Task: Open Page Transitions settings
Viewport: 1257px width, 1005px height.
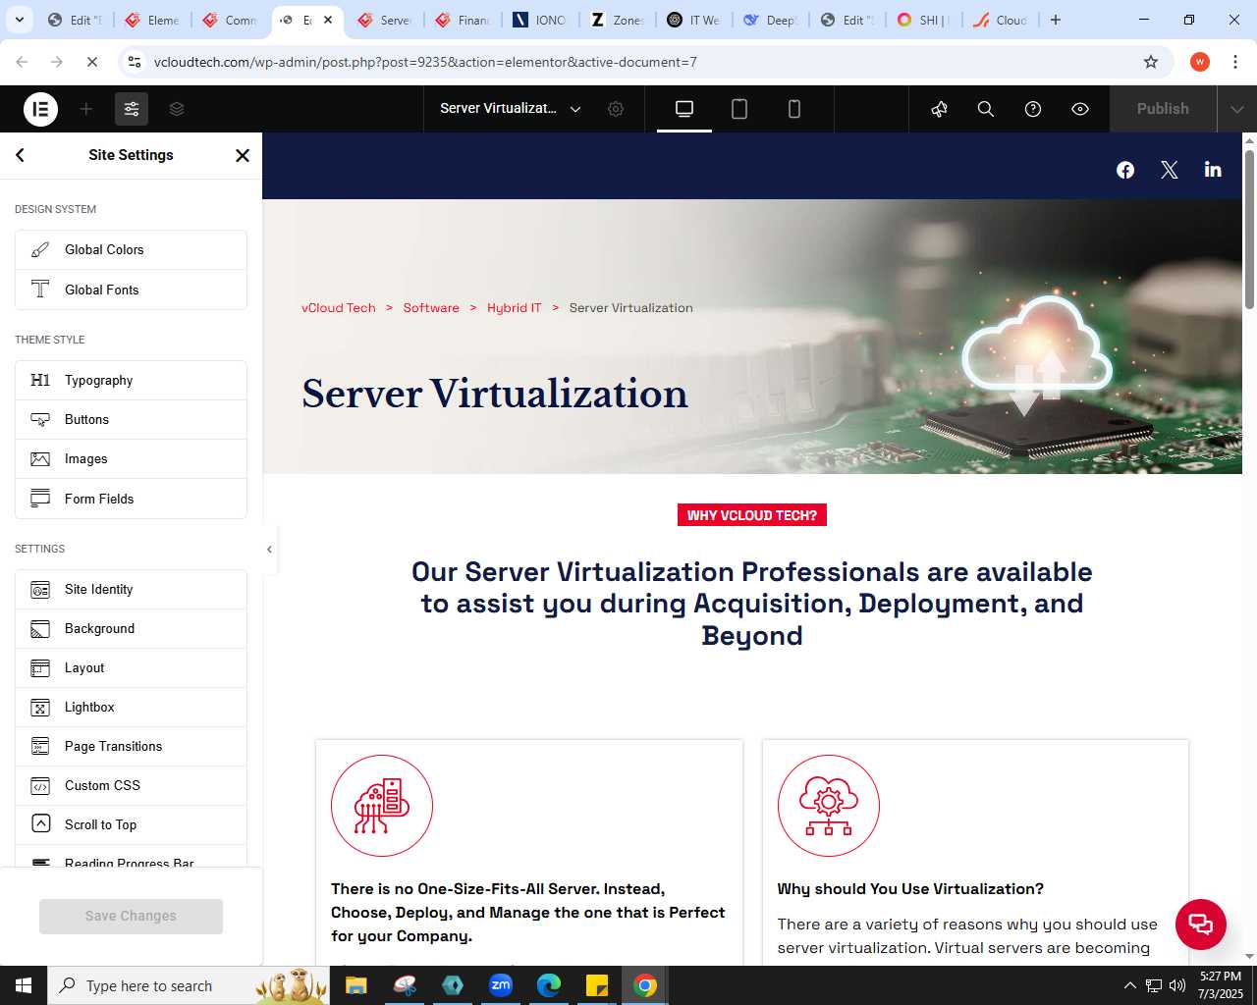Action: [131, 747]
